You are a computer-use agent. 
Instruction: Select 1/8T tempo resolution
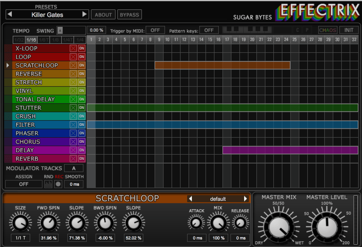click(x=44, y=40)
